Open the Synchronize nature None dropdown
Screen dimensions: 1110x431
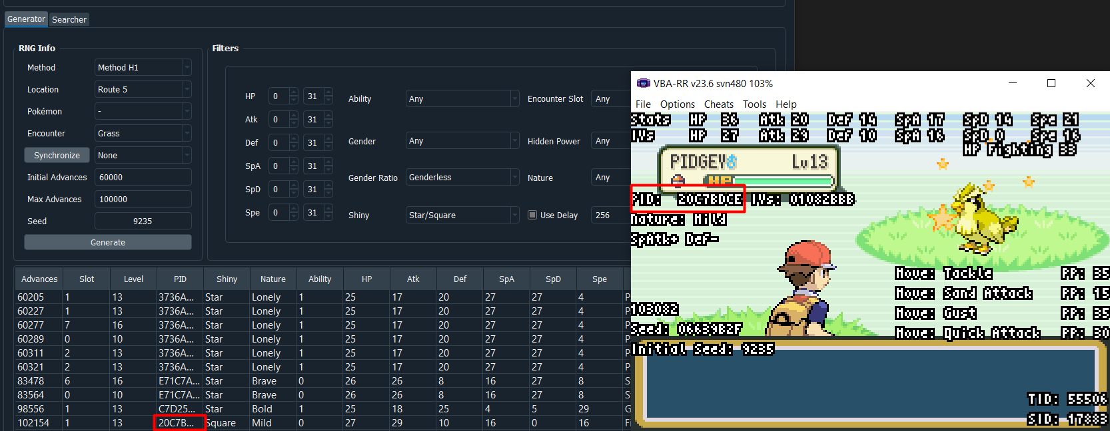tap(143, 155)
